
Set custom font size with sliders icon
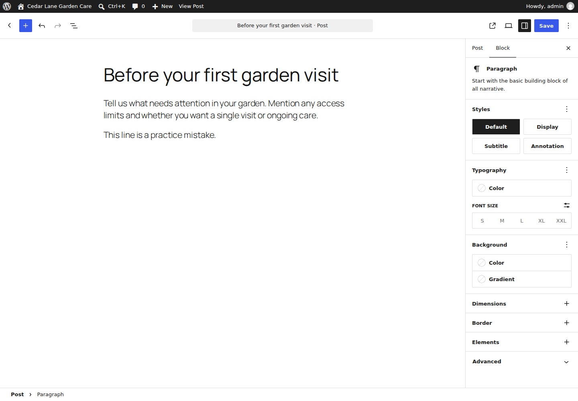(567, 205)
